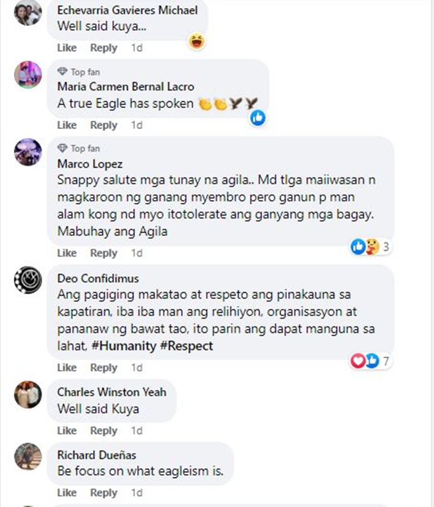
Task: View the 7 reactions on Deo Confidimus's comment
Action: pos(371,361)
